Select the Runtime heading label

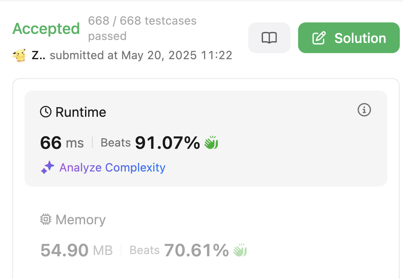[81, 112]
